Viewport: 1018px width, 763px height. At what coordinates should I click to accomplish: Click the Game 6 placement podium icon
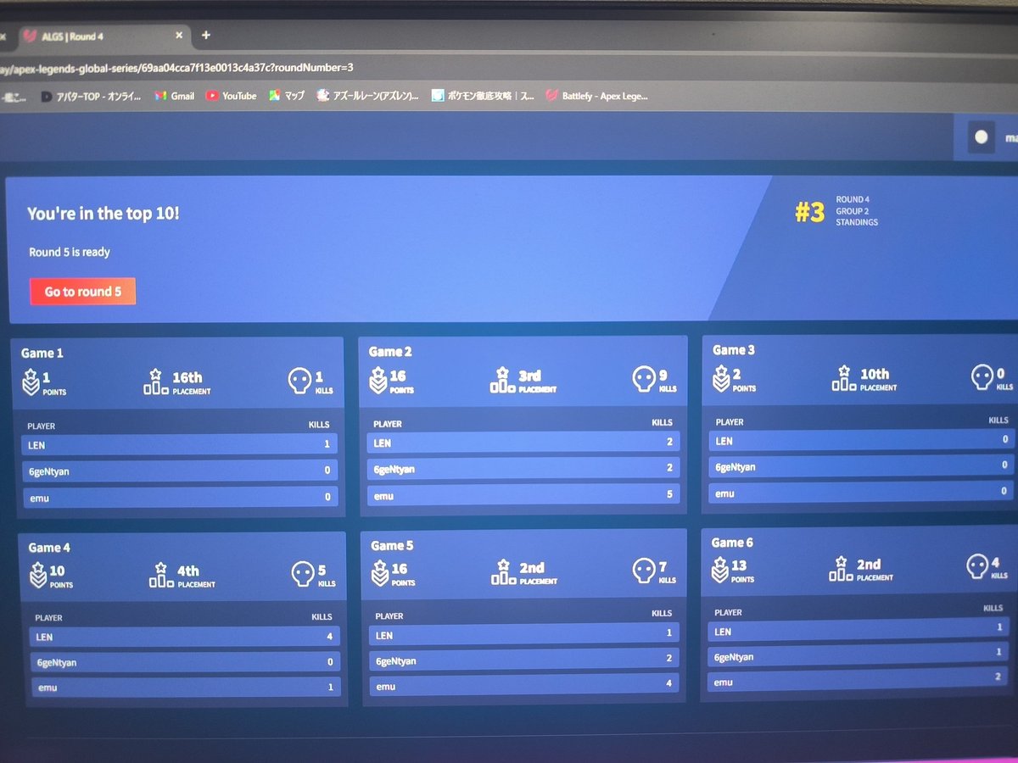pos(840,568)
